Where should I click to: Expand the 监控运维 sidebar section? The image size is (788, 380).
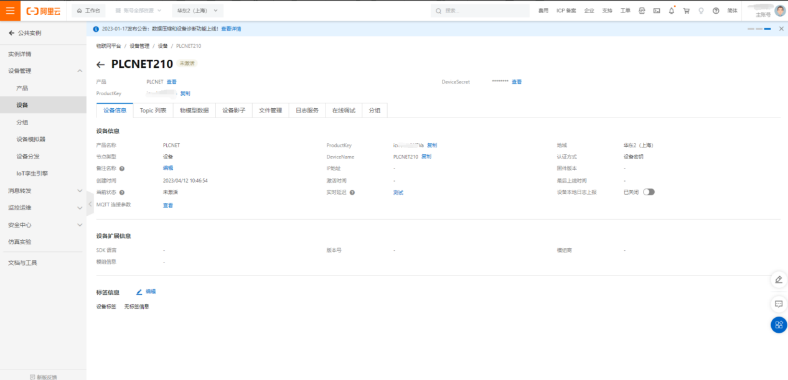click(x=80, y=208)
